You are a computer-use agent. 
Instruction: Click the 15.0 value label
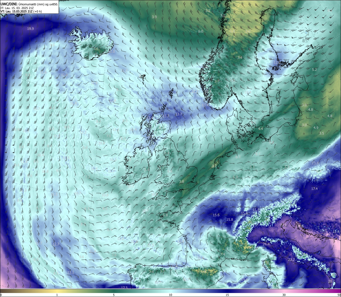[256, 210]
